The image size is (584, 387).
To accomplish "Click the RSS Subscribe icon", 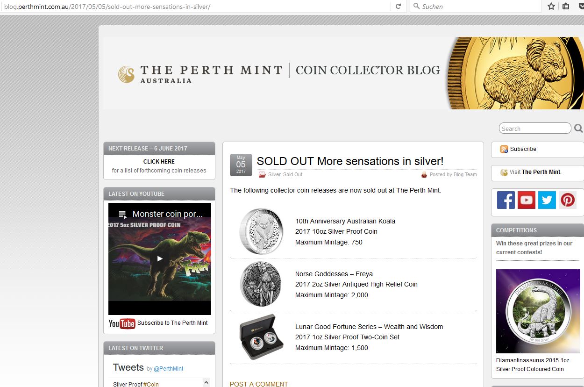I will pos(504,149).
